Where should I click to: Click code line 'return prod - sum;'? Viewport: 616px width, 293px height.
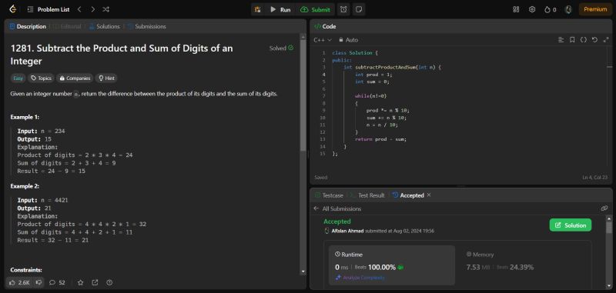tap(380, 139)
